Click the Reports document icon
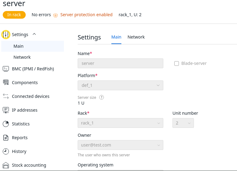Image resolution: width=237 pixels, height=171 pixels. (x=6, y=138)
